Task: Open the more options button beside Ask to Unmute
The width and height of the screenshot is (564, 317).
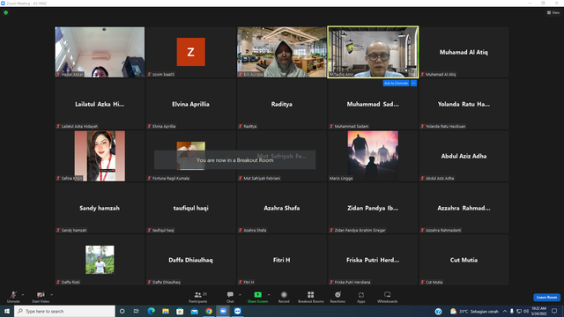Action: [x=413, y=83]
